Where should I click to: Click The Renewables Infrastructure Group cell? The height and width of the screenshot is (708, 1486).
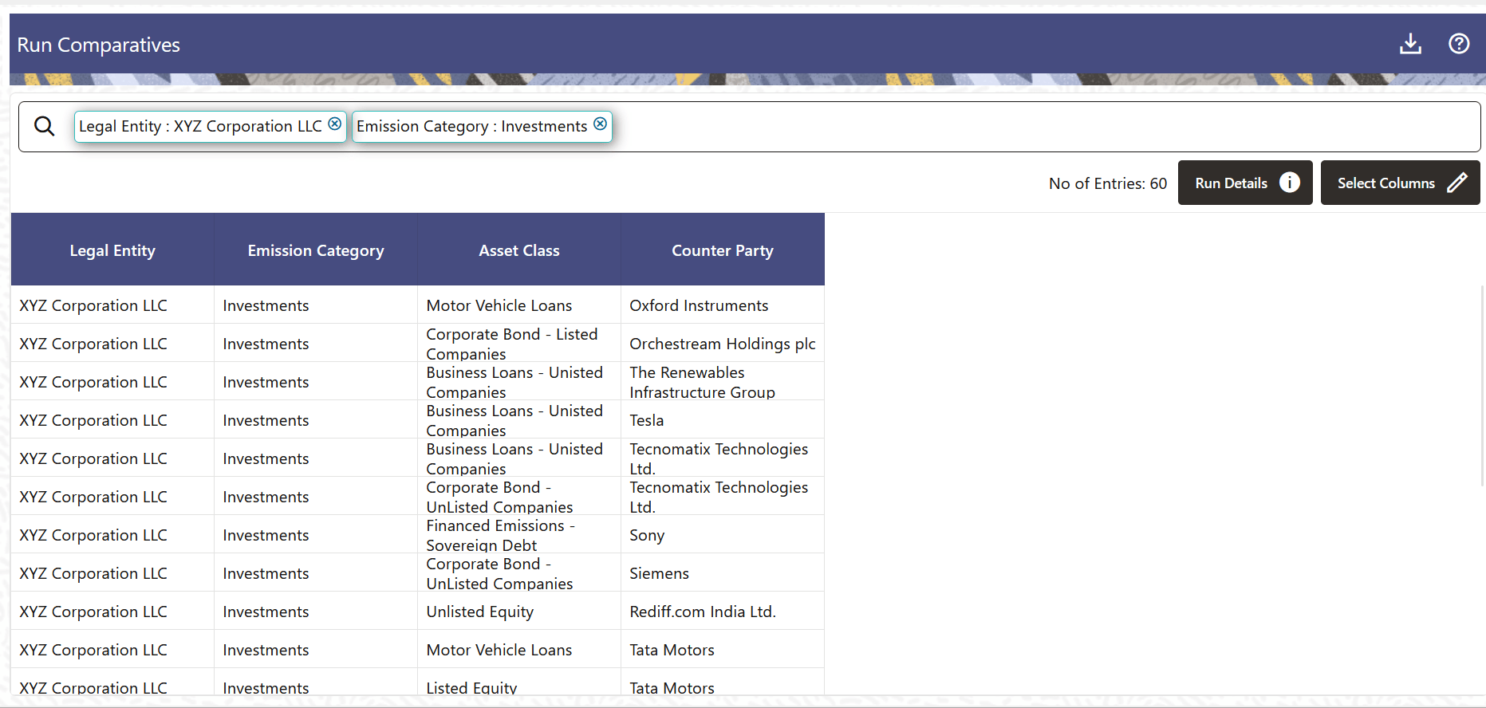[x=723, y=382]
